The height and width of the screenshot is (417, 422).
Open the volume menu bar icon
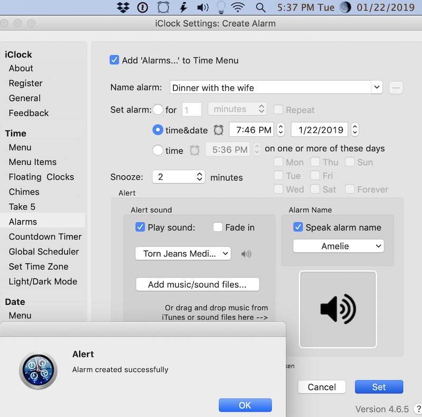[x=203, y=7]
